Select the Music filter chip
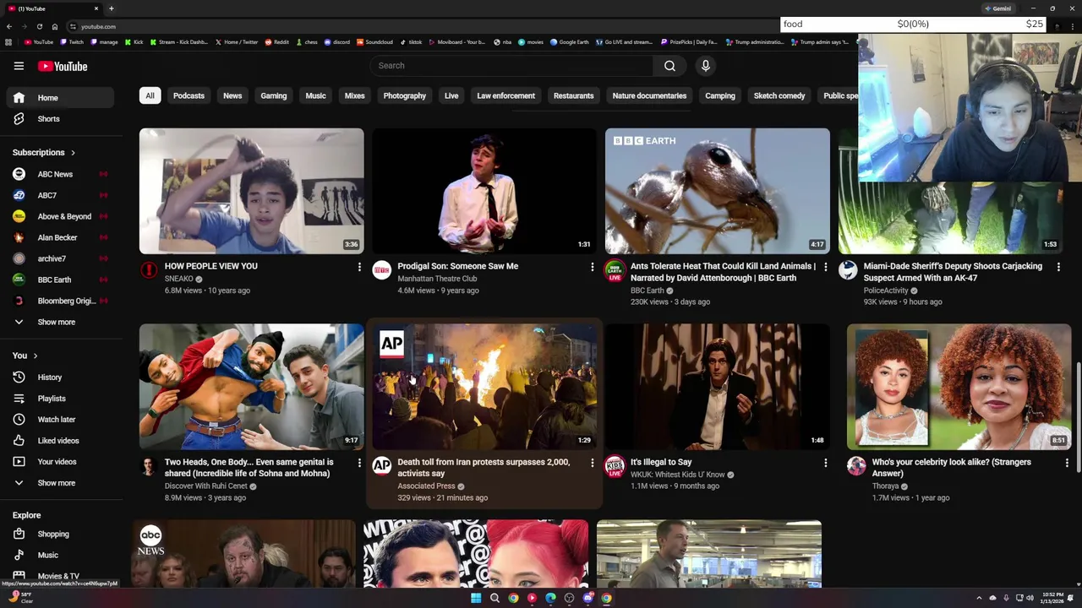Screen dimensions: 1082x608 pos(315,95)
